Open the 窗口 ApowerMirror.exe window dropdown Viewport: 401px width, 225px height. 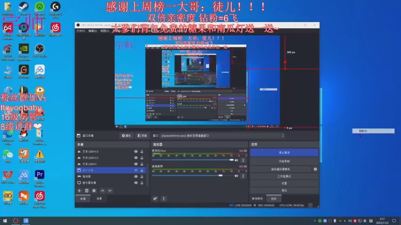pos(223,135)
